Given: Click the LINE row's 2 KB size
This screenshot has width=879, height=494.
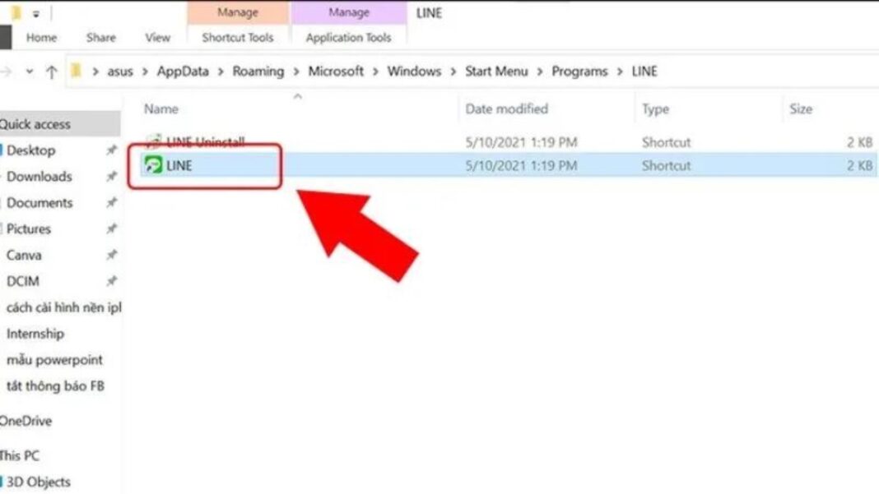Looking at the screenshot, I should (x=859, y=165).
